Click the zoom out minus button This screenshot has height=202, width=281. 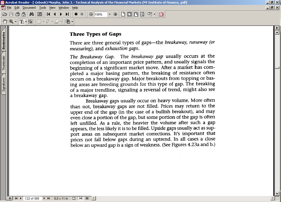tap(91, 14)
